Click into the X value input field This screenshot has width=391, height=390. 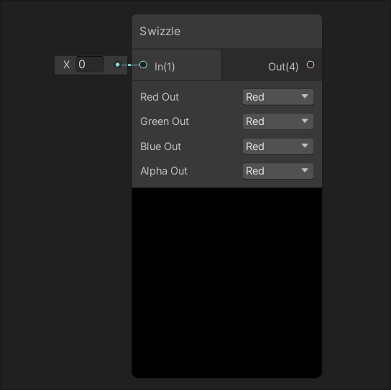(x=90, y=65)
